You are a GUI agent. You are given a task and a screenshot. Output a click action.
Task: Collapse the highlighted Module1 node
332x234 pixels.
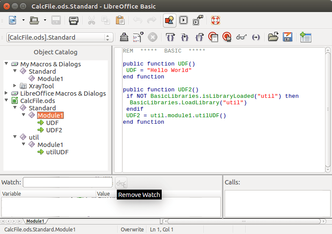(24, 115)
